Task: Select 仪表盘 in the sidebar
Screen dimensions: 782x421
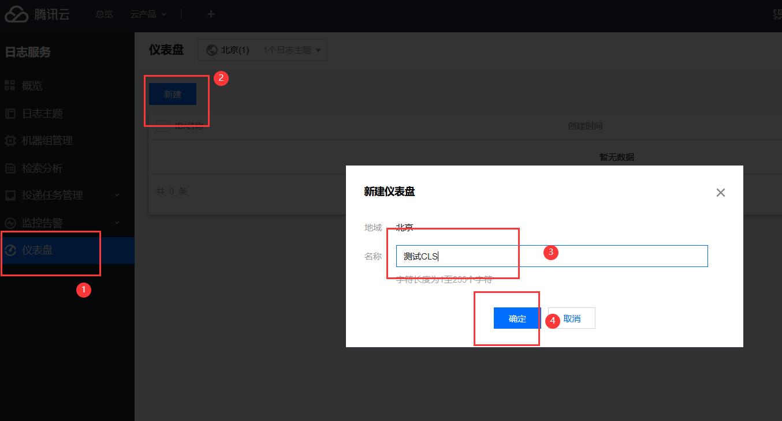Action: tap(67, 250)
